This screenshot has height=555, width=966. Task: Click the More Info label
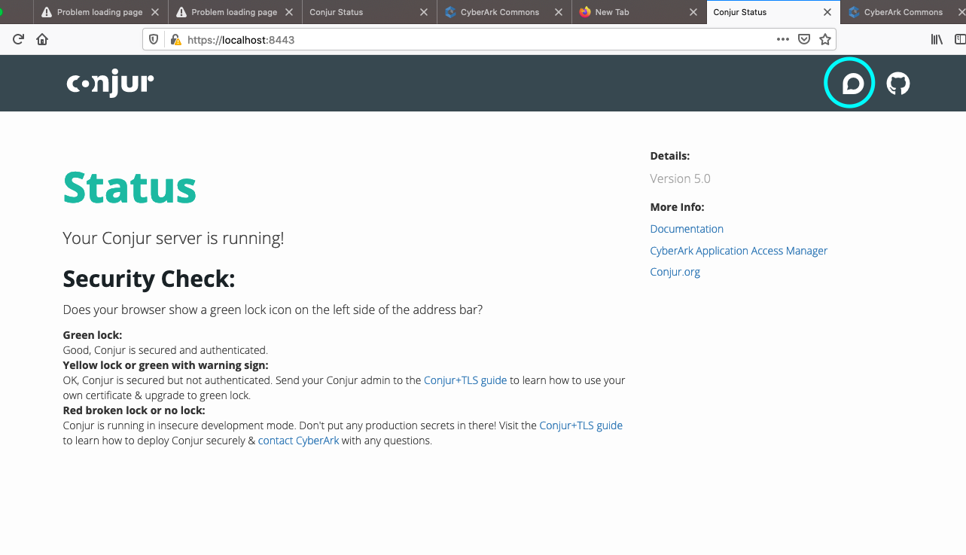tap(677, 207)
